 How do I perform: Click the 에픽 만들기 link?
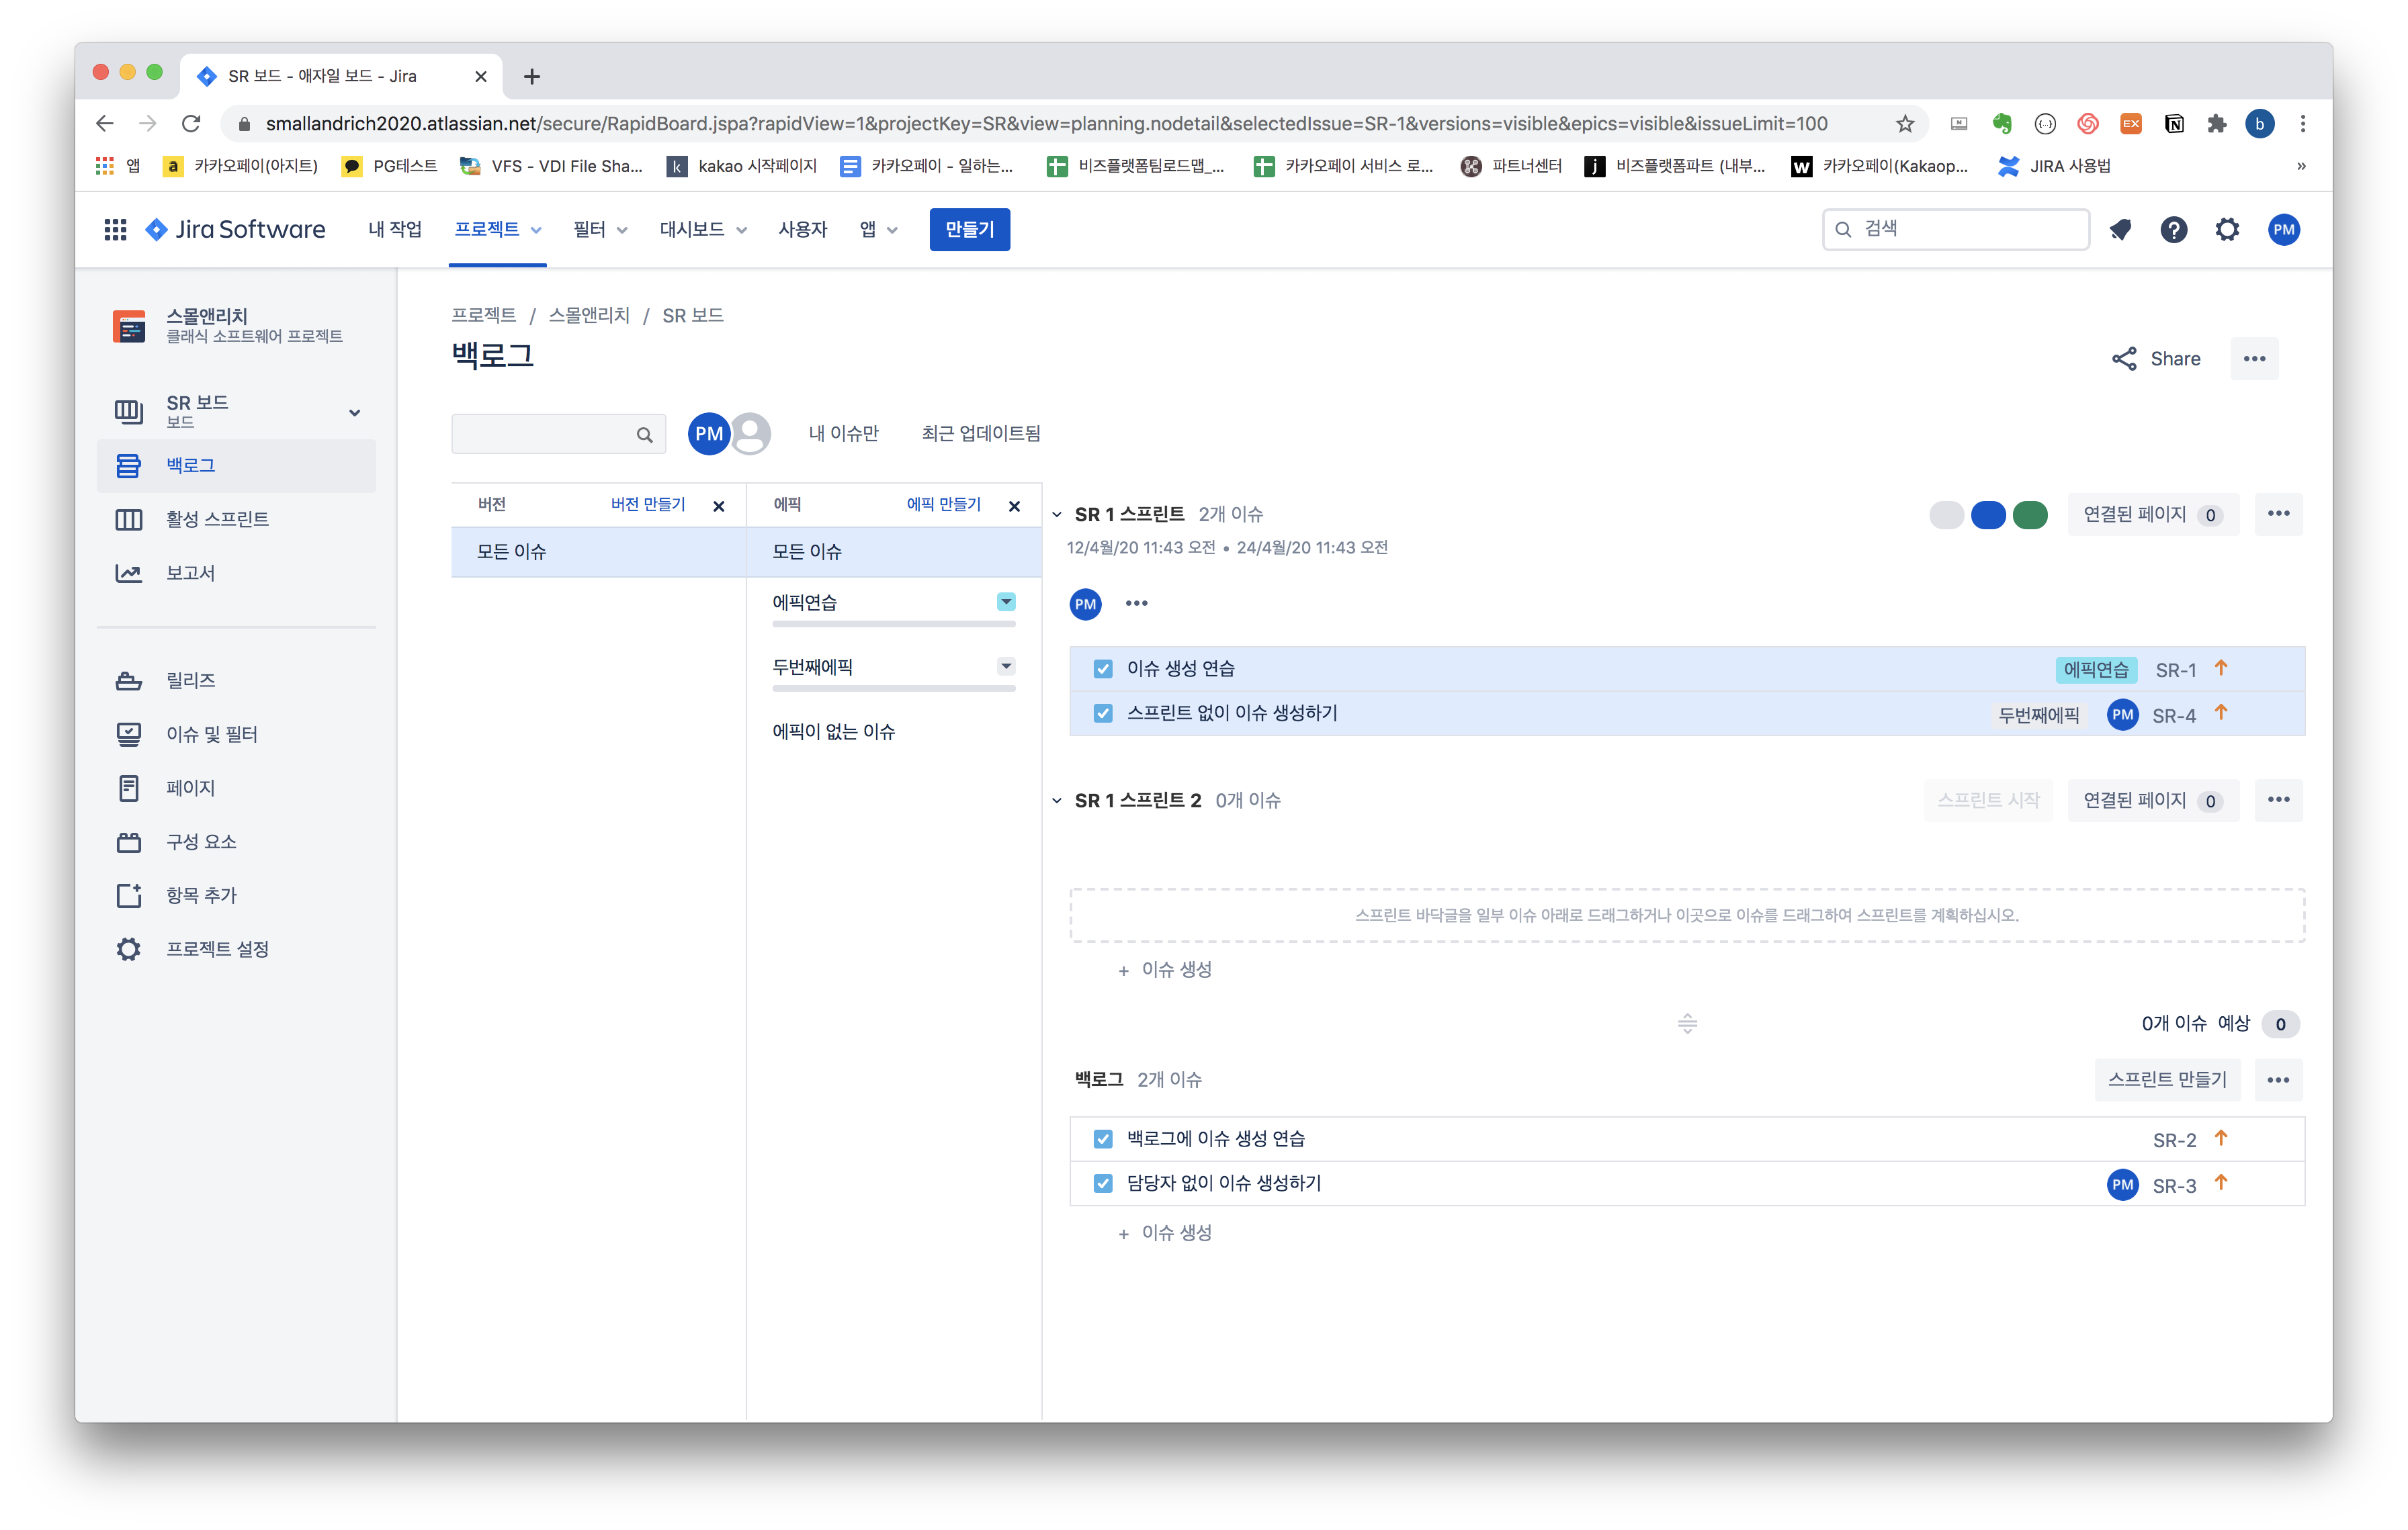(943, 504)
